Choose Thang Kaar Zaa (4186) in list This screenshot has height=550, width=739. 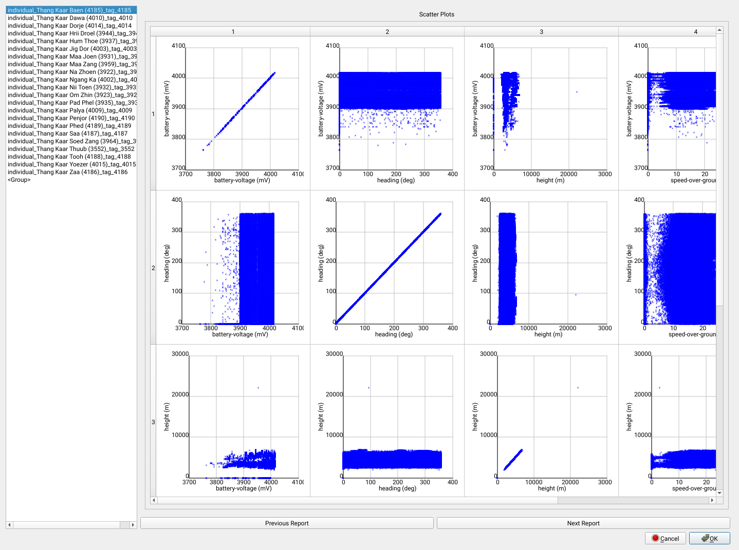coord(67,172)
